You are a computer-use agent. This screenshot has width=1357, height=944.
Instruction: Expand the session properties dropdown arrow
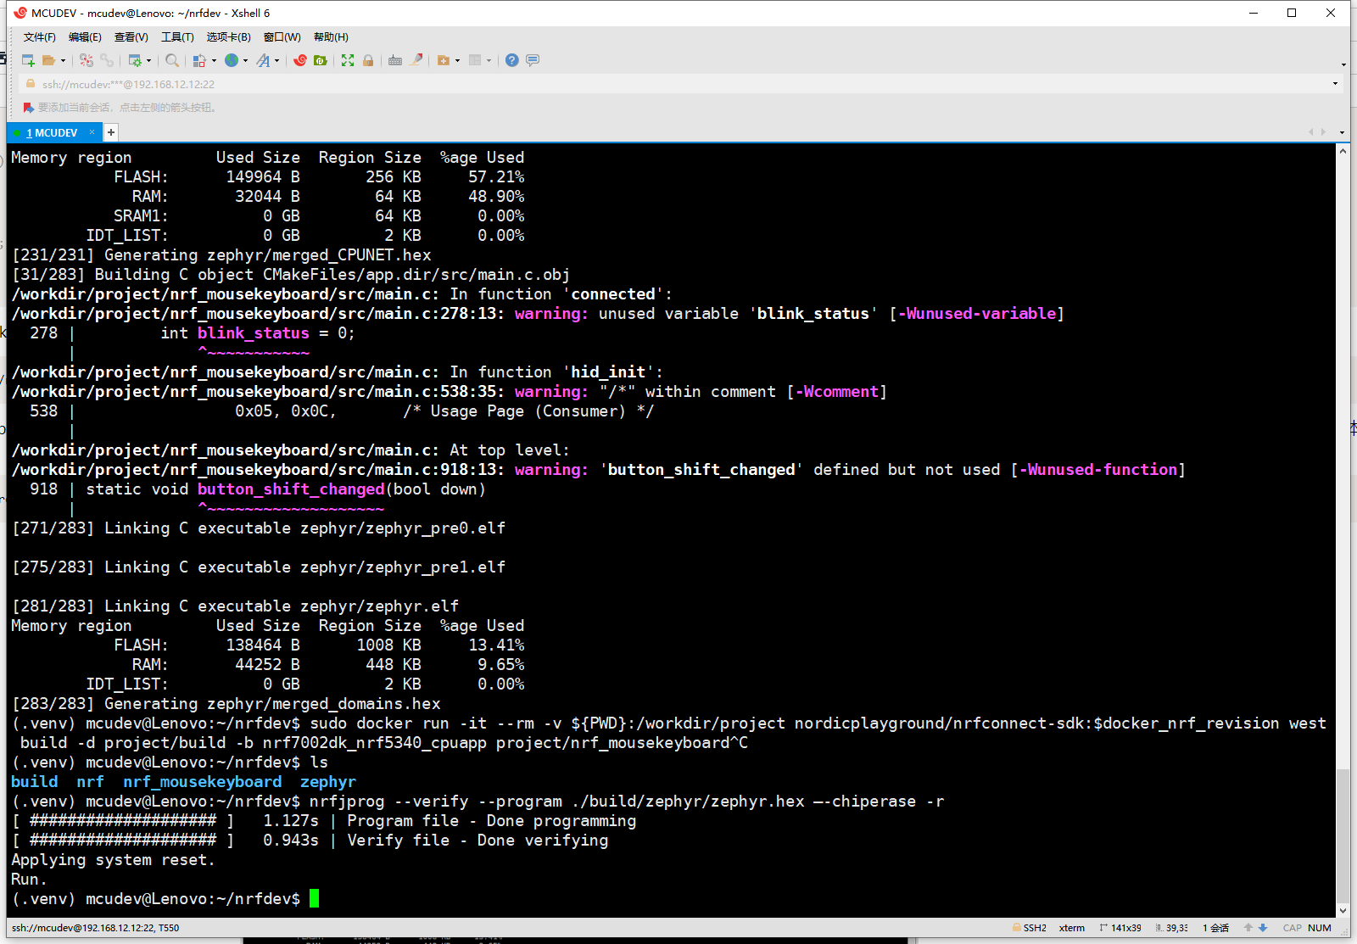click(x=148, y=60)
